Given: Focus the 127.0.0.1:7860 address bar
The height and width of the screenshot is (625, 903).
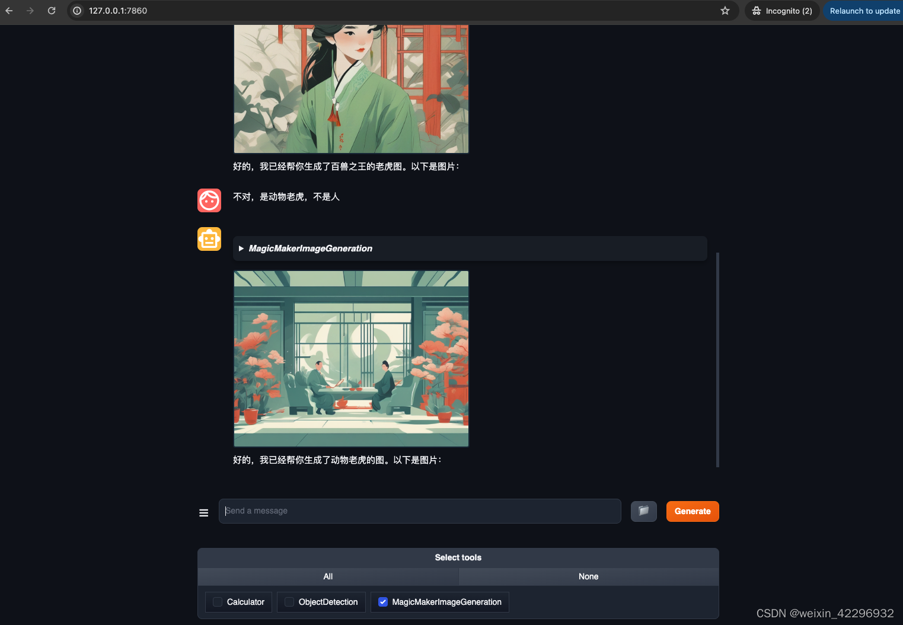Looking at the screenshot, I should (403, 11).
